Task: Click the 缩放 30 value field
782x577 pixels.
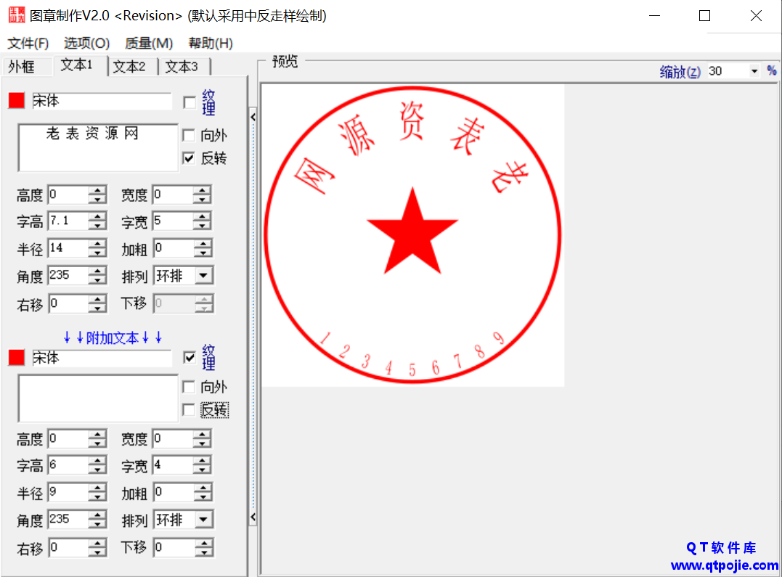Action: click(728, 71)
